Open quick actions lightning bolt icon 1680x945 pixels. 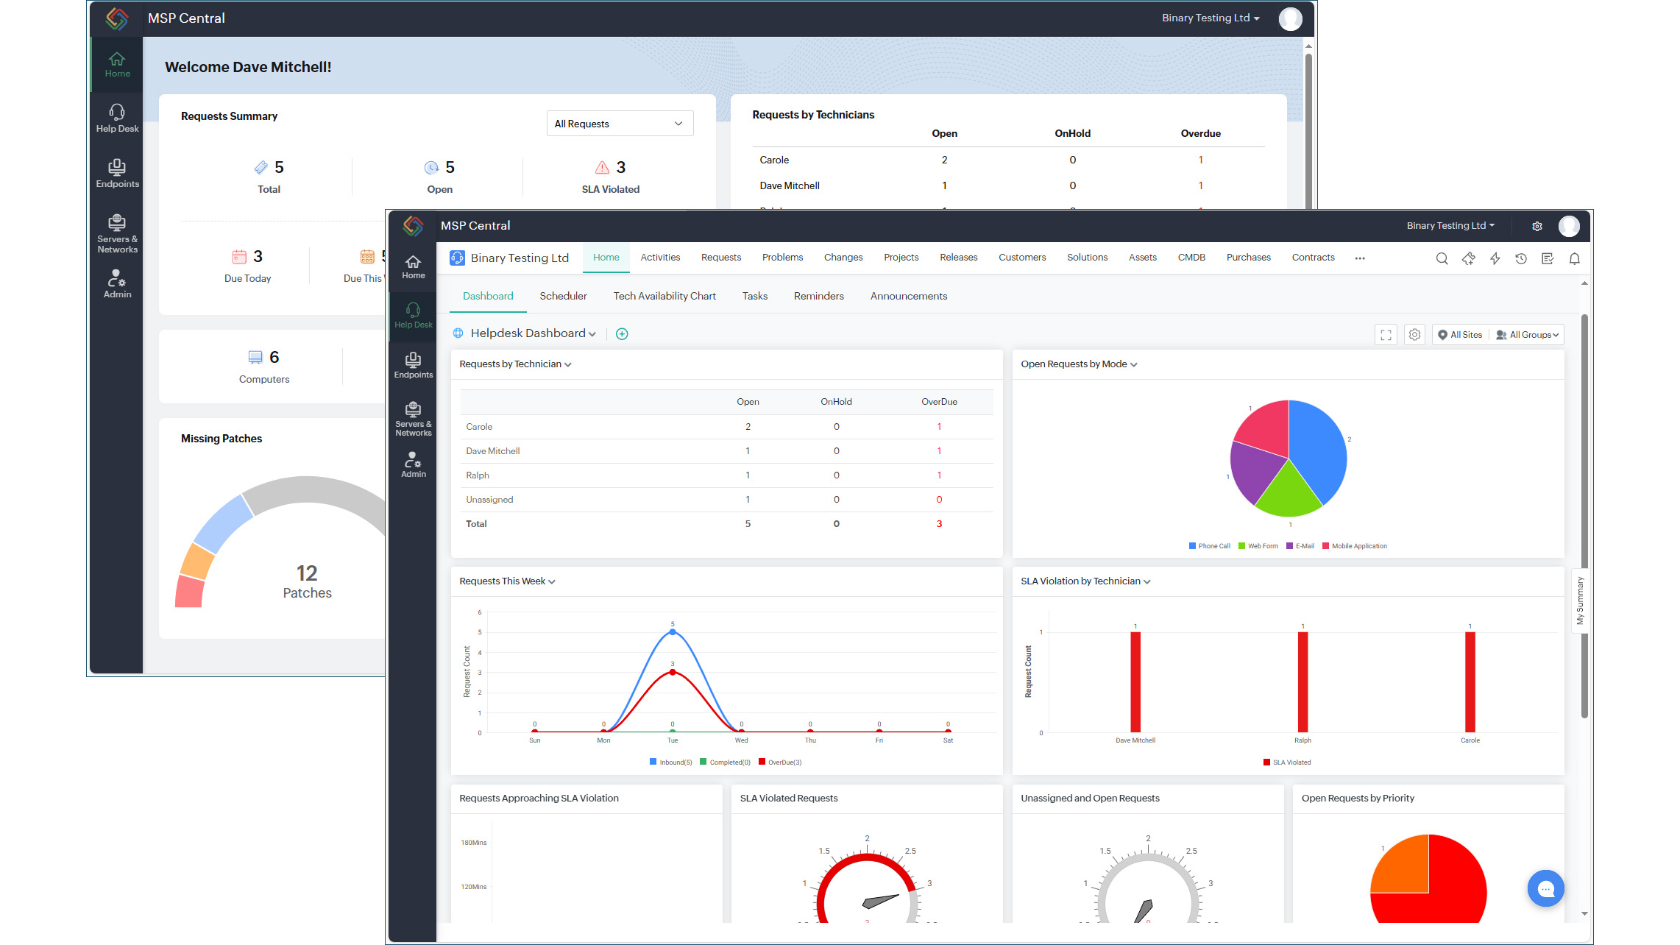(1495, 258)
